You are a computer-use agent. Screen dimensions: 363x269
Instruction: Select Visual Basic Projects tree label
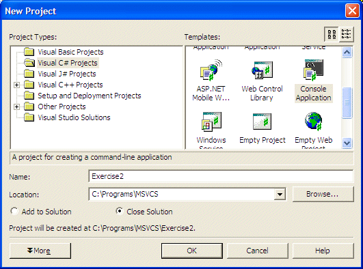pos(70,52)
